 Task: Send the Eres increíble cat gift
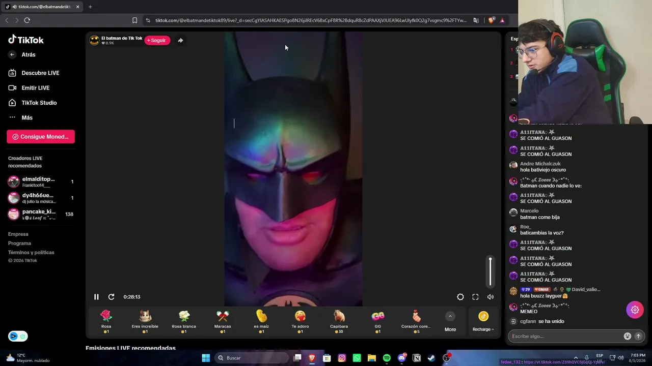pyautogui.click(x=145, y=322)
